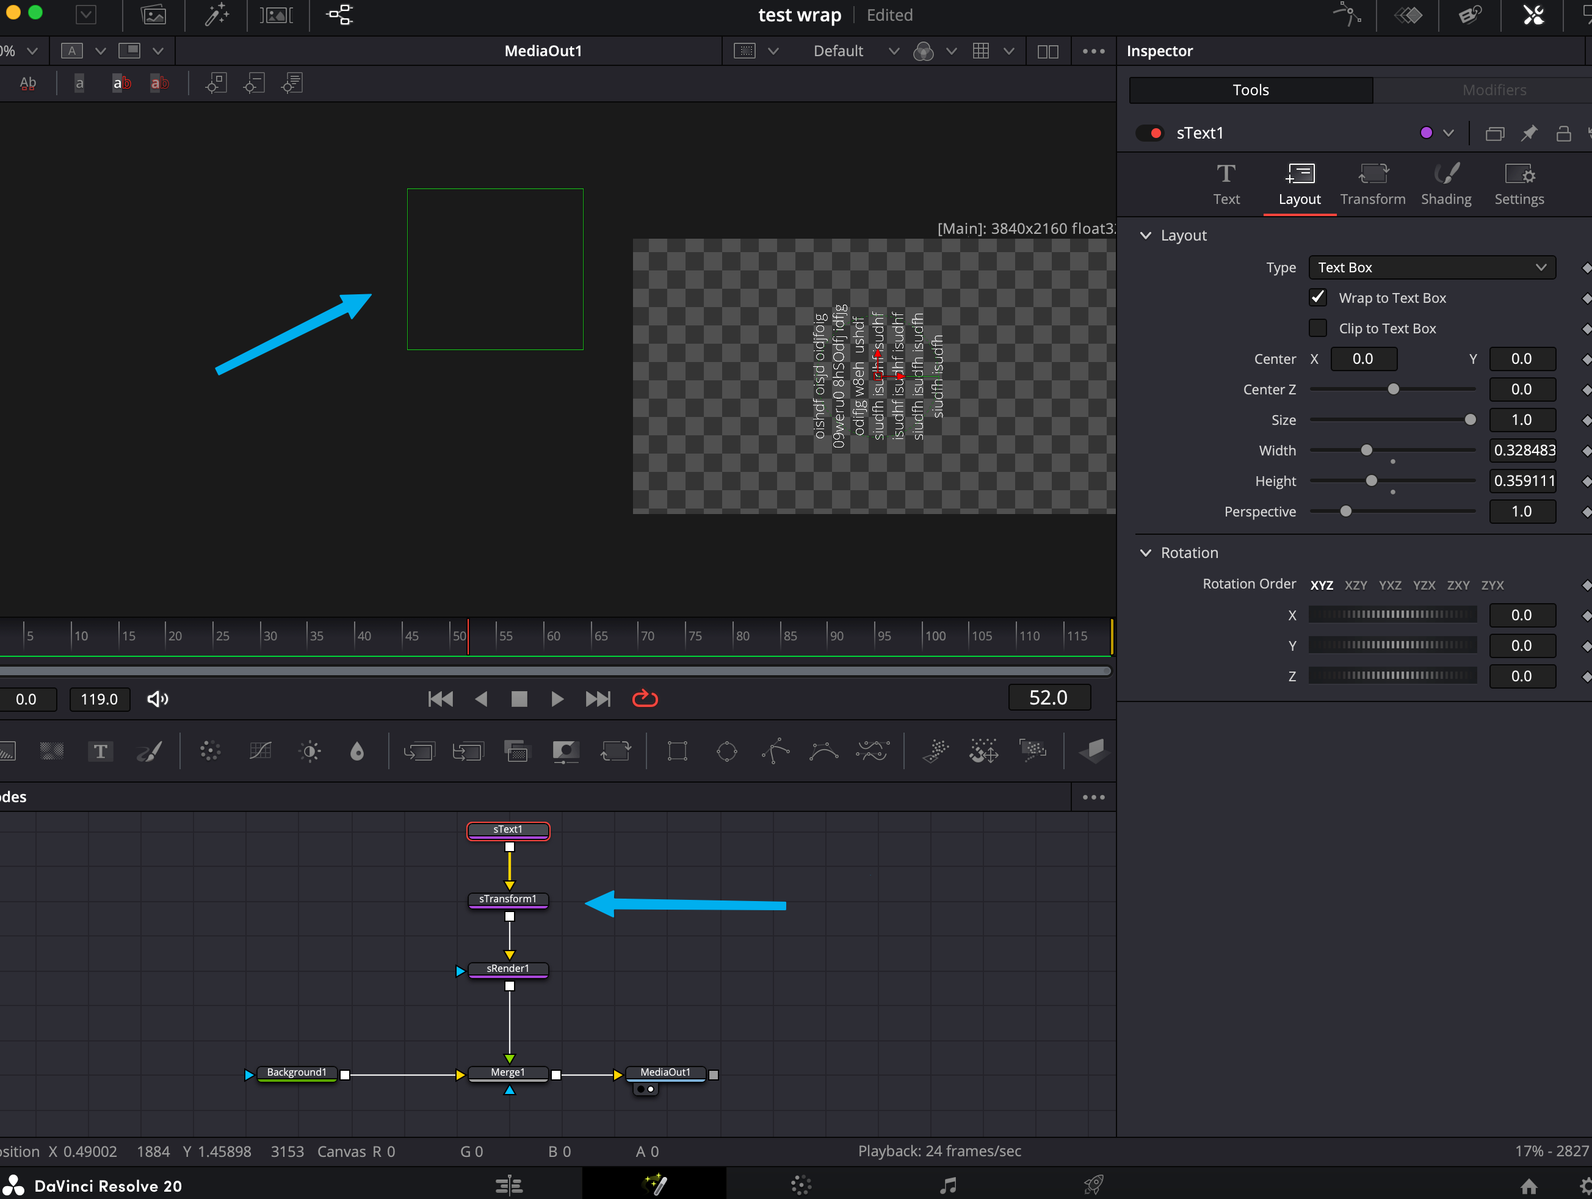Toggle the Inspector tools icon
The height and width of the screenshot is (1199, 1592).
pos(1533,15)
